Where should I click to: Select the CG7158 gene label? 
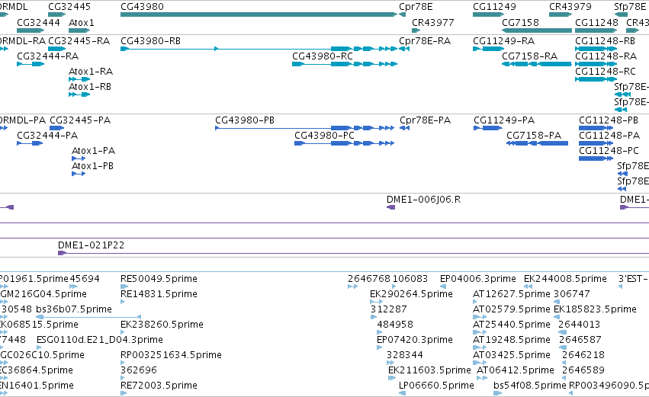click(x=520, y=22)
